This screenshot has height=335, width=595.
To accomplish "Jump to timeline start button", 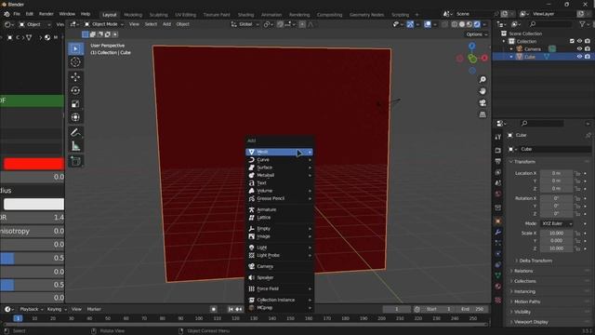I will [x=231, y=309].
